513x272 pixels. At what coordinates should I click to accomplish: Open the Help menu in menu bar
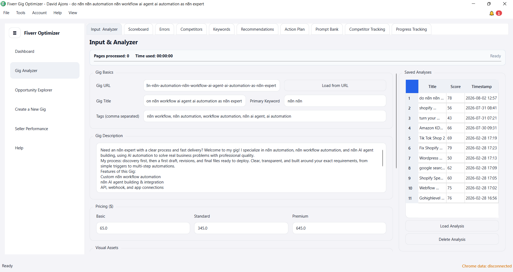57,13
